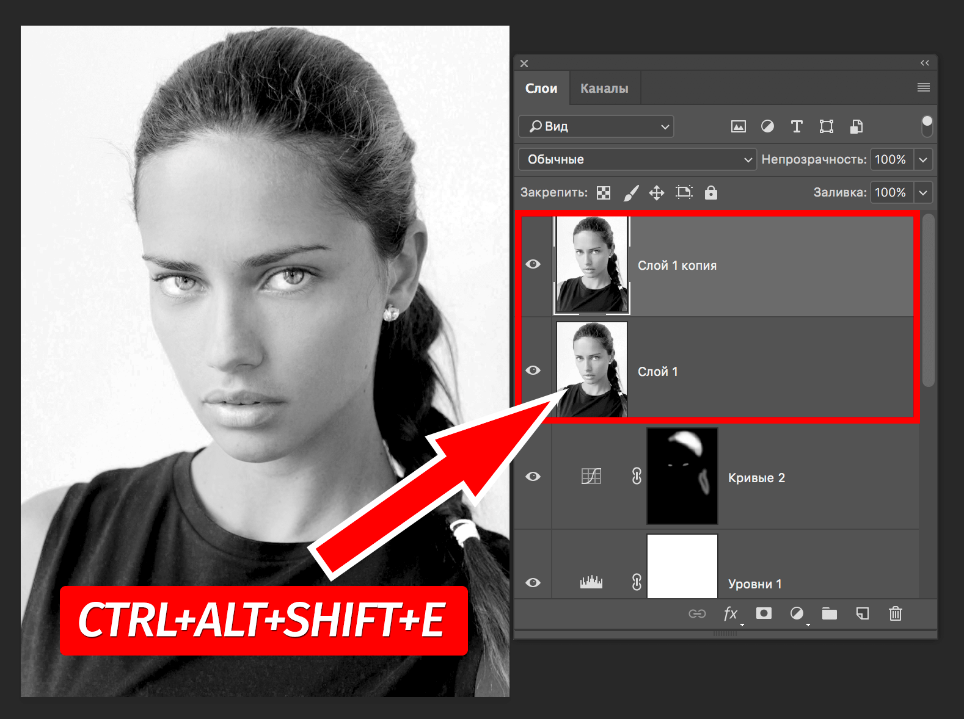This screenshot has height=719, width=964.
Task: Open the Обычные blend mode dropdown
Action: (637, 159)
